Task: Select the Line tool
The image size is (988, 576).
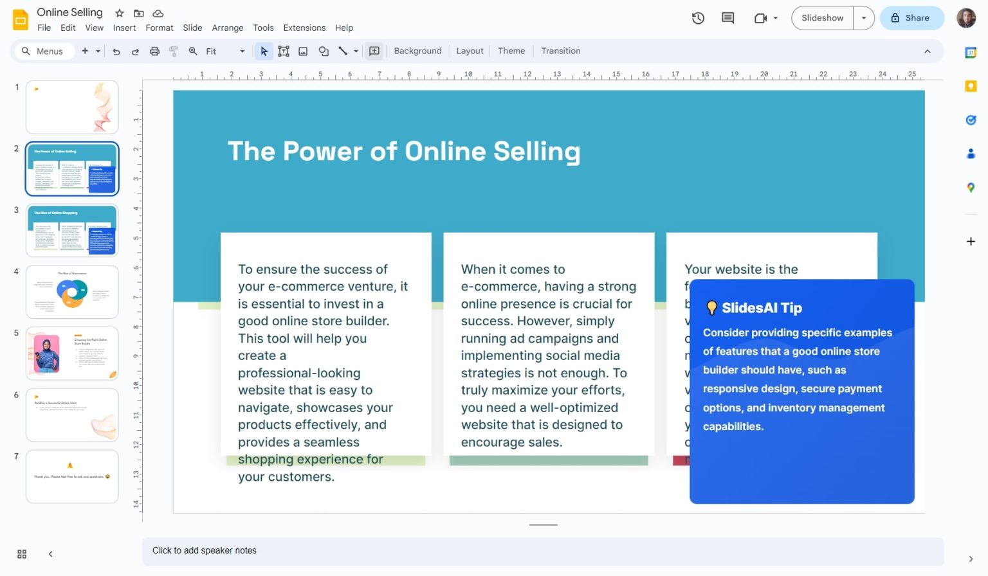Action: coord(344,51)
